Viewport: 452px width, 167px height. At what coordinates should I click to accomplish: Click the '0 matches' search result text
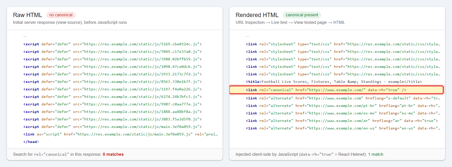pyautogui.click(x=113, y=154)
